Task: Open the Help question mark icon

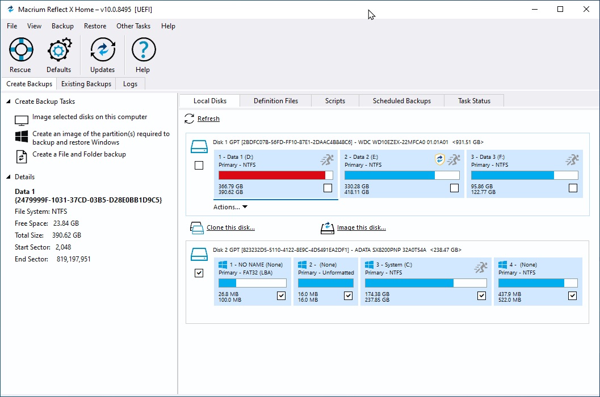Action: (x=144, y=49)
